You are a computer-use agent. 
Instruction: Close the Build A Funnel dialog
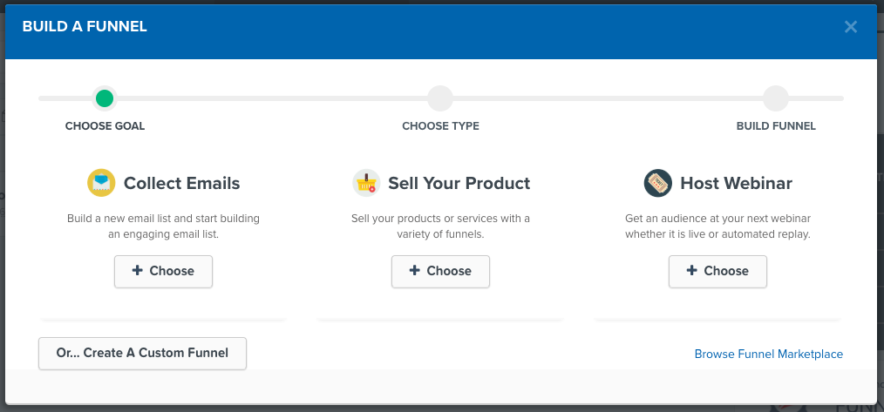tap(851, 26)
